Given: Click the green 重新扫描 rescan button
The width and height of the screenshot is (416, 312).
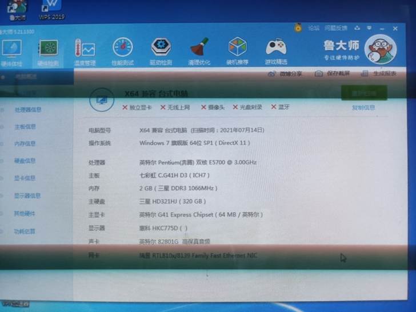Looking at the screenshot, I should [364, 93].
